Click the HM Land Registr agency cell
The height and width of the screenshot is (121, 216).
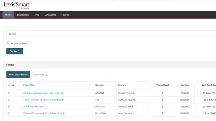click(x=126, y=100)
